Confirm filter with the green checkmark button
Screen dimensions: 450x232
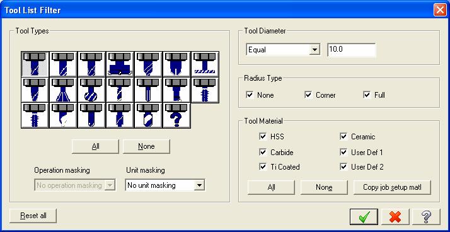pyautogui.click(x=364, y=217)
